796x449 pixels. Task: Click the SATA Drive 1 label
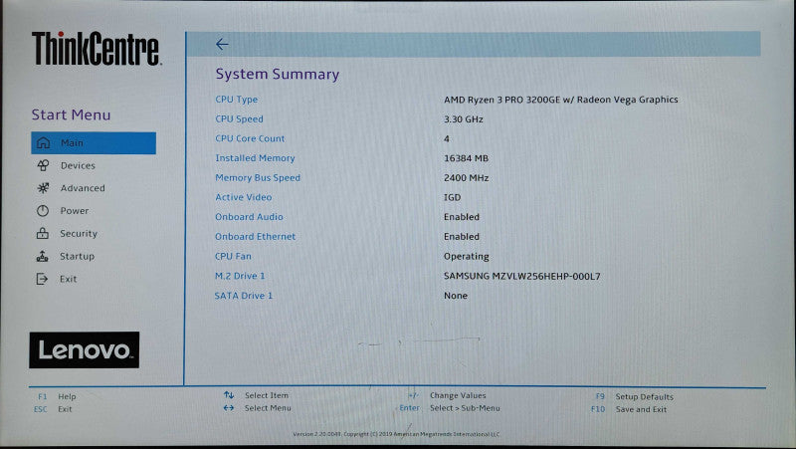[x=243, y=296]
